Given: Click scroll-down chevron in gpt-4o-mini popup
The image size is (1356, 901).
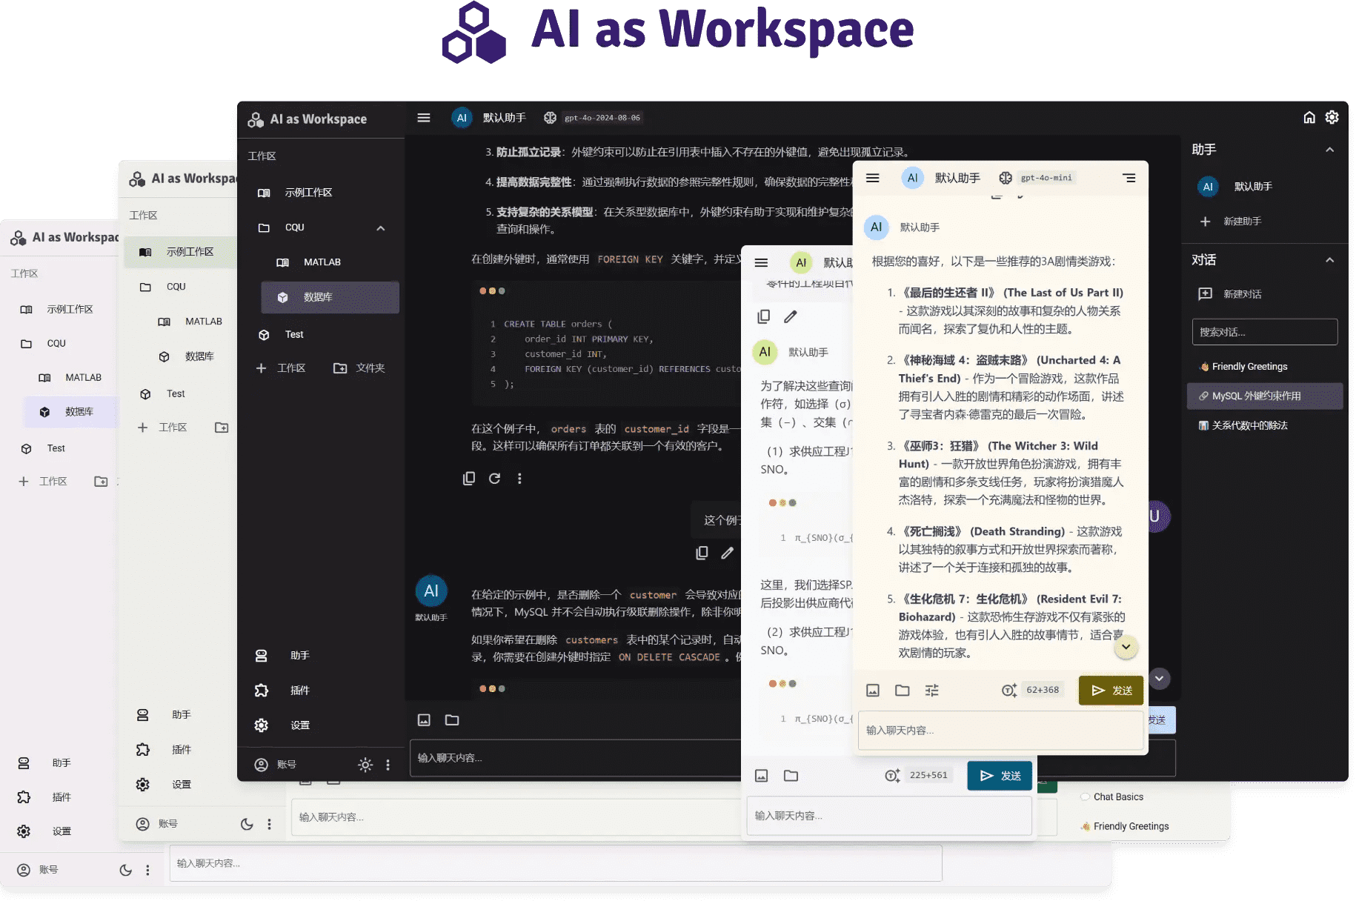Looking at the screenshot, I should (x=1126, y=647).
